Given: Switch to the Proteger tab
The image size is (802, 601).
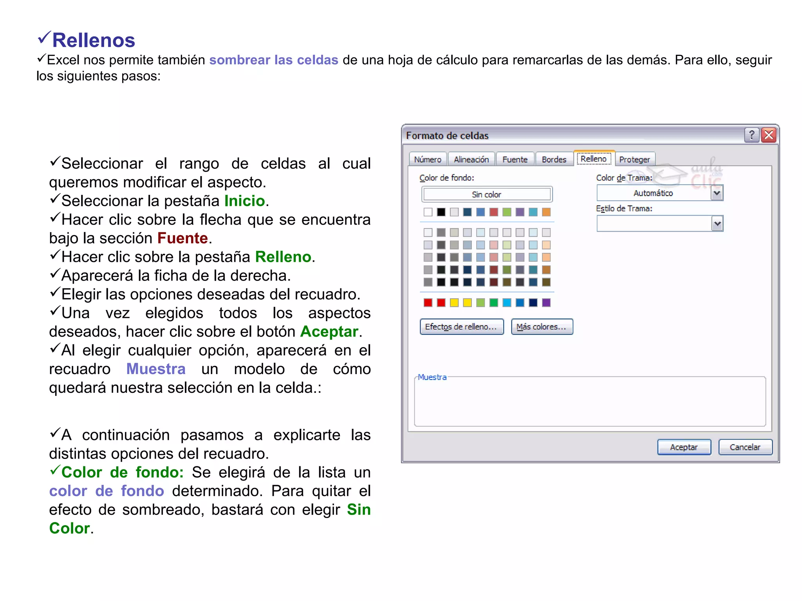Looking at the screenshot, I should pyautogui.click(x=634, y=159).
